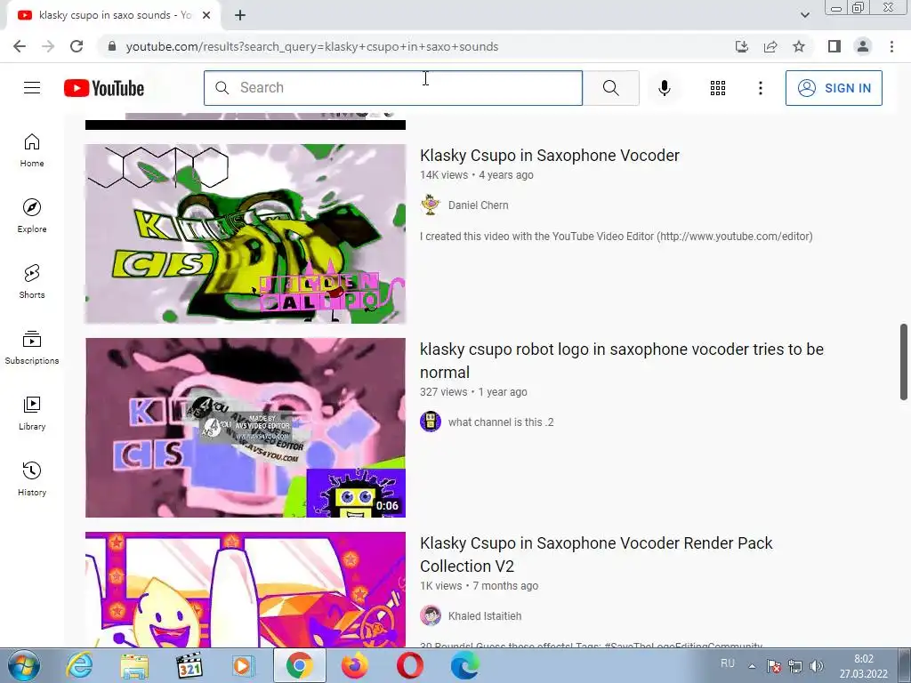Click the install/download page icon in address bar
Screen dimensions: 911x683
pyautogui.click(x=741, y=46)
